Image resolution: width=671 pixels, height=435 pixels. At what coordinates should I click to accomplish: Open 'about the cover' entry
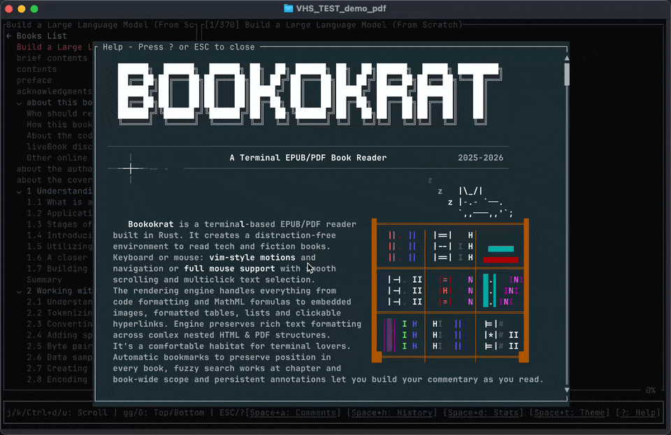(x=55, y=180)
